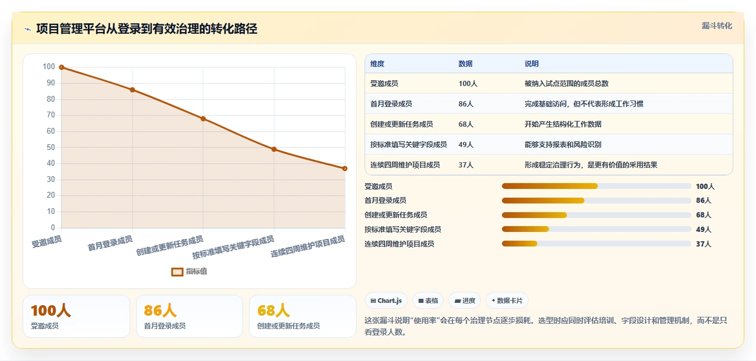This screenshot has height=361, width=756.
Task: Click the 37人 cell in the table
Action: click(x=466, y=165)
